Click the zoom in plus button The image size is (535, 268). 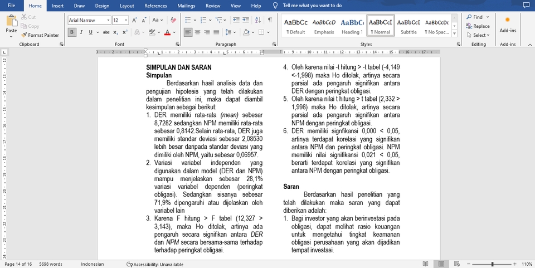[514, 264]
